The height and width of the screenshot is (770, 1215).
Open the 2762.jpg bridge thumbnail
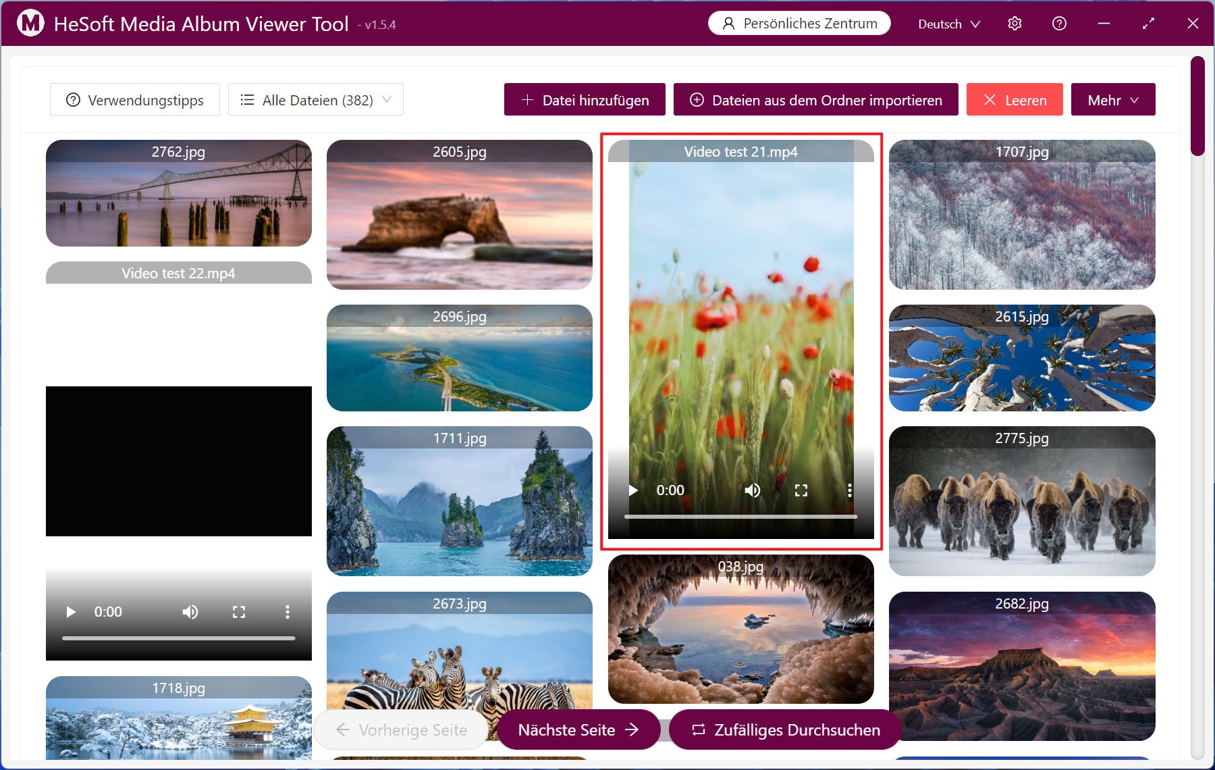(179, 193)
